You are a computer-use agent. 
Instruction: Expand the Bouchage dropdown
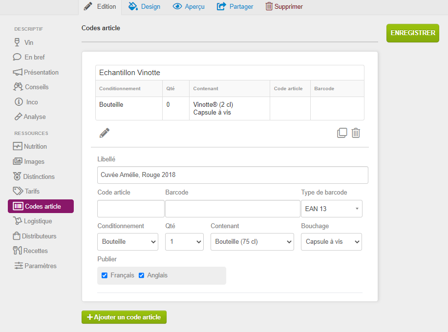331,242
